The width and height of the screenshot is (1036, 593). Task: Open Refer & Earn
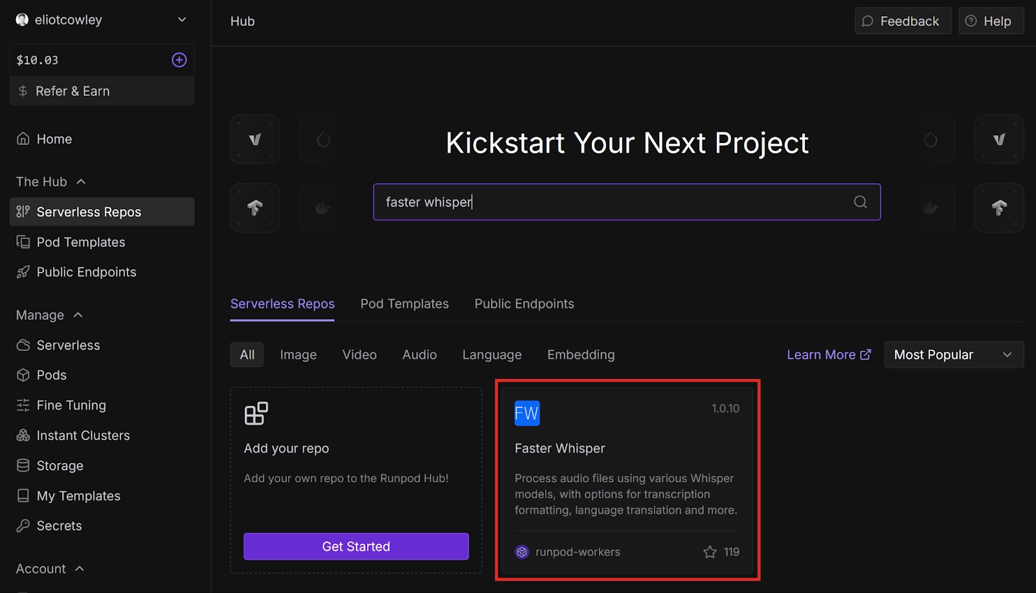[x=102, y=91]
